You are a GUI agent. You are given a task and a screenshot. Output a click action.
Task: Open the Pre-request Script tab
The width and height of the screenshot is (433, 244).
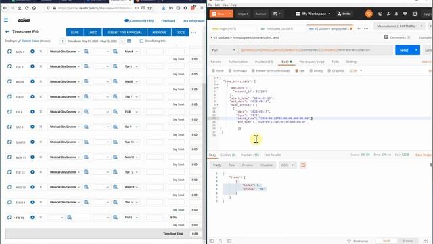pyautogui.click(x=311, y=62)
